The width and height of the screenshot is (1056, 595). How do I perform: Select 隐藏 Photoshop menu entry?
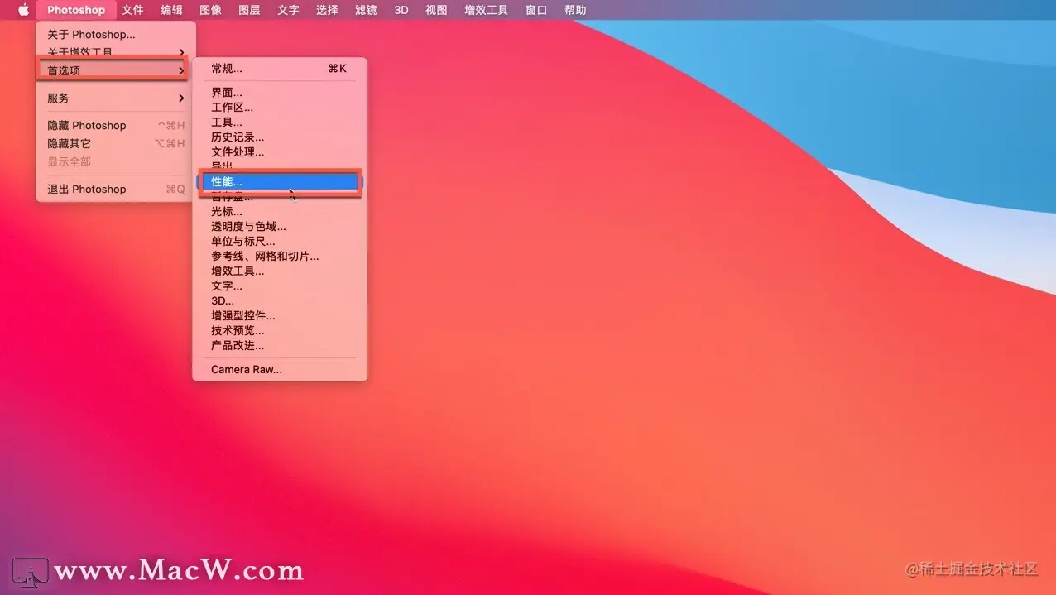[116, 125]
